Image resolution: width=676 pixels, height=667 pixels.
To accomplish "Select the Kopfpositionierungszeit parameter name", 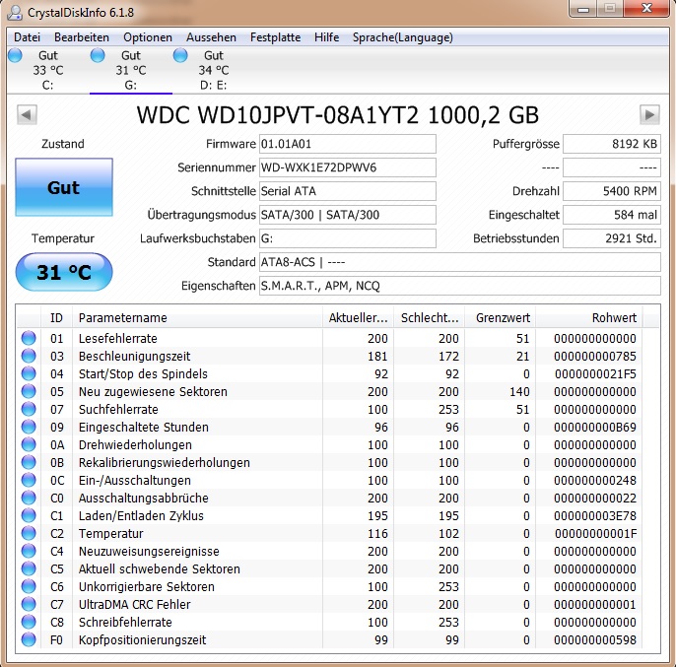I will tap(142, 639).
